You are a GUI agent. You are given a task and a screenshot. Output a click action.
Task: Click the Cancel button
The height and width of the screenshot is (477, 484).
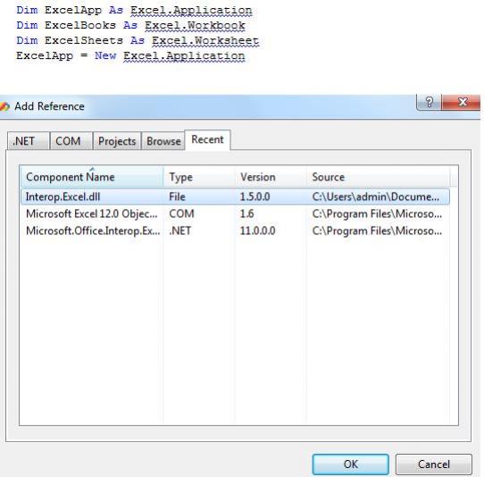tap(434, 464)
